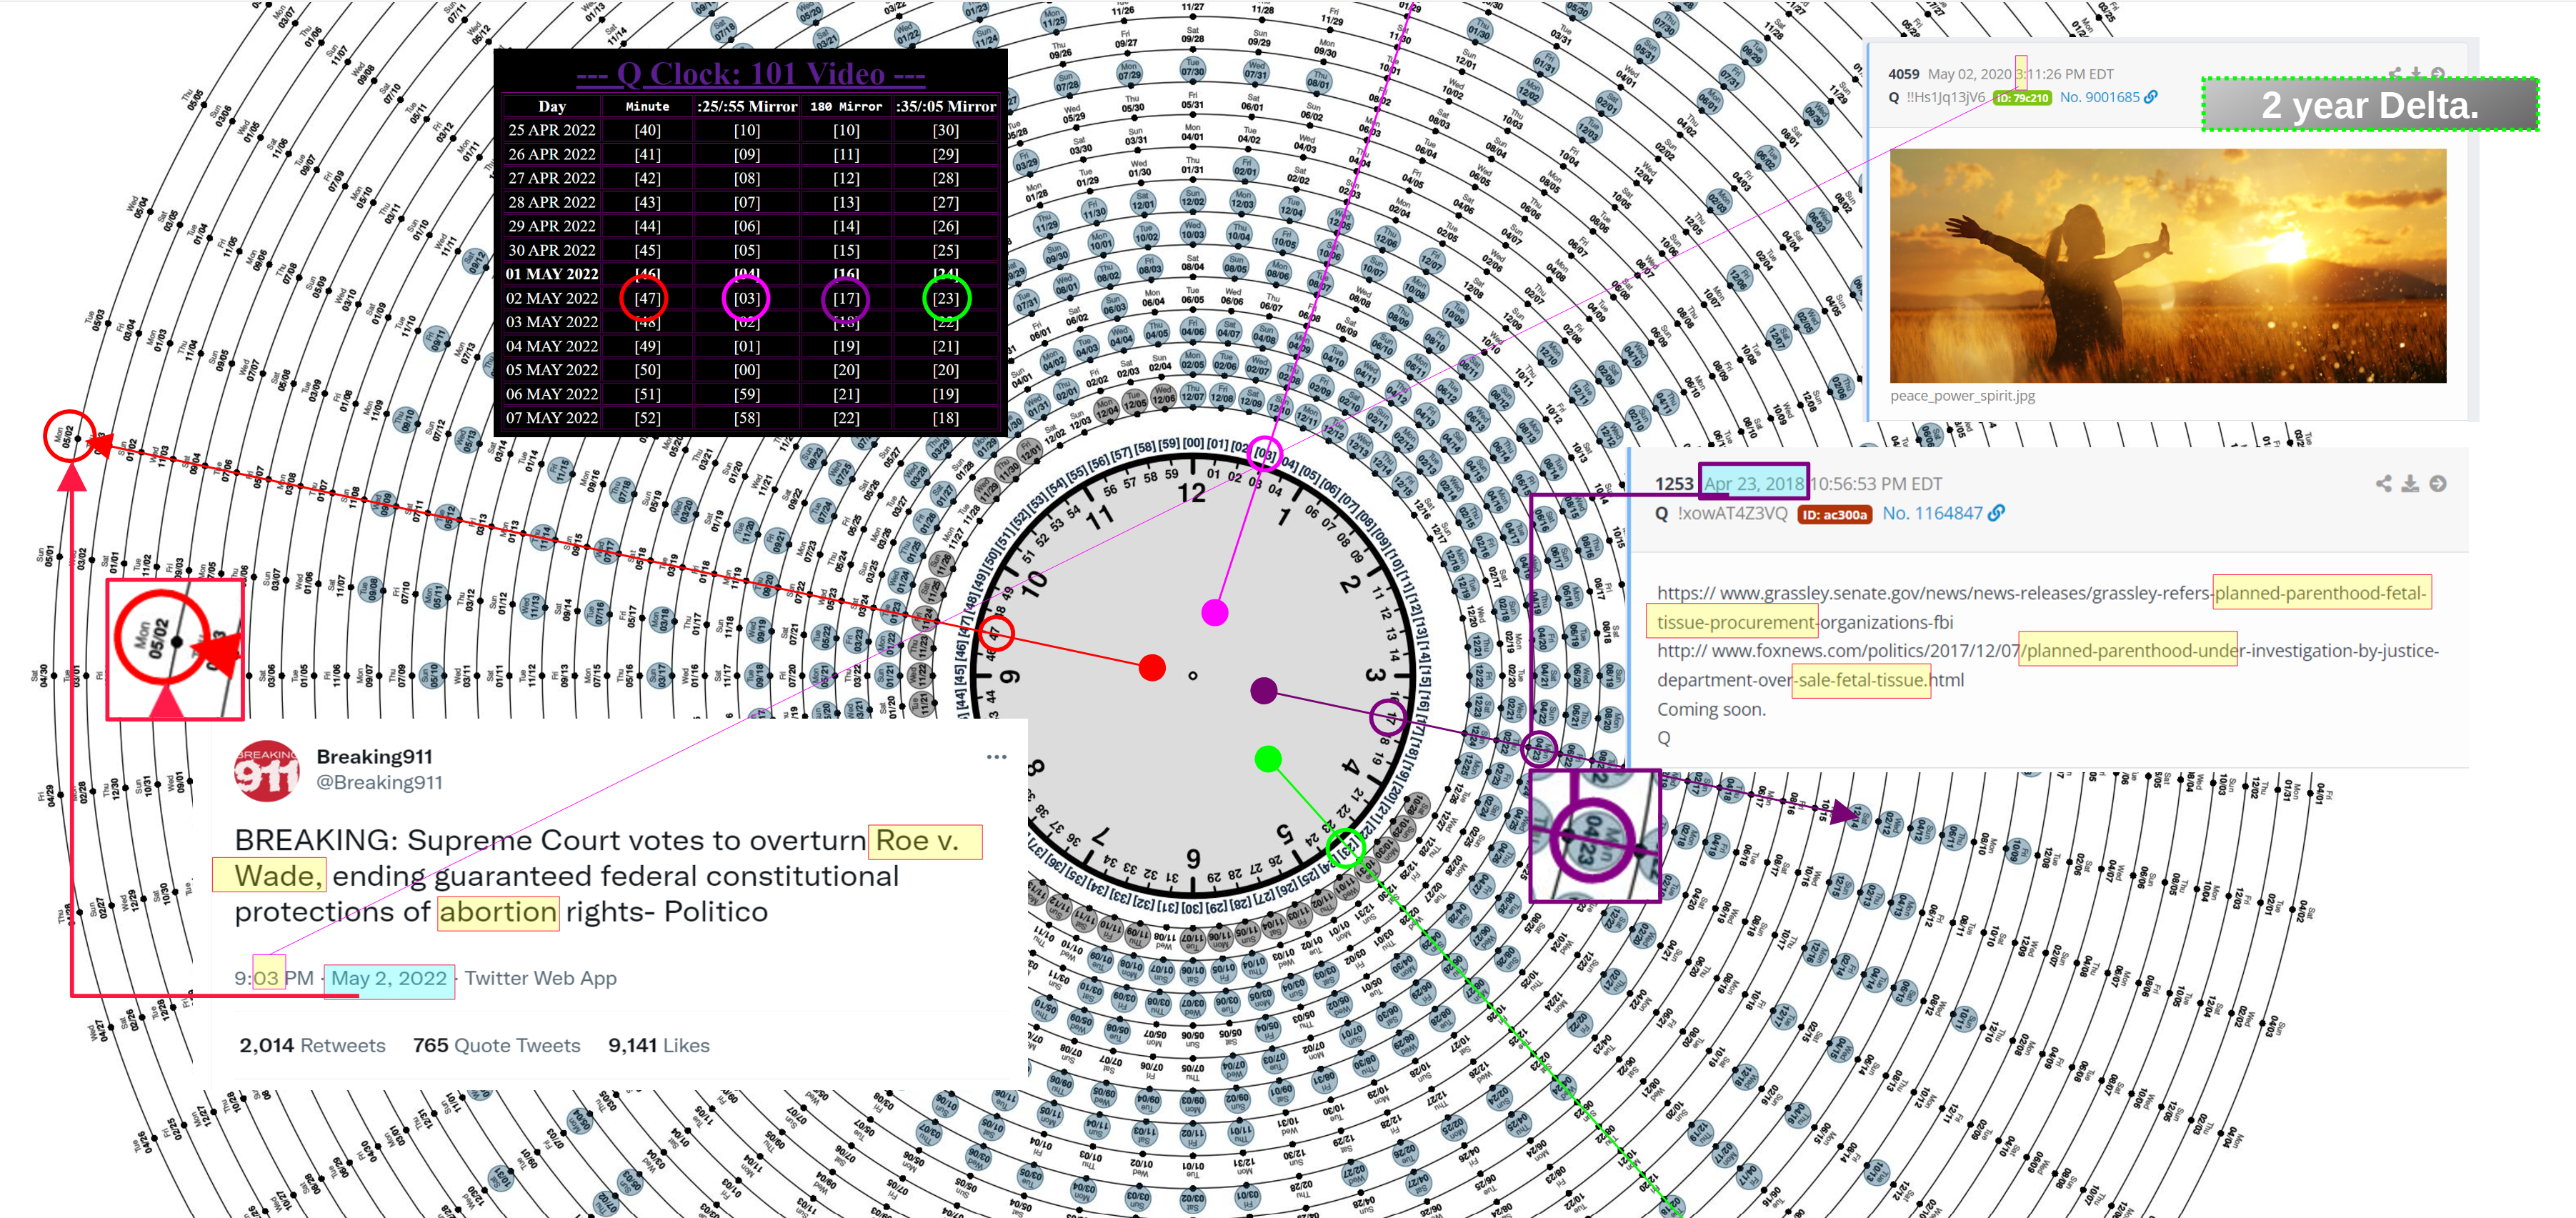Click the peace_power_spirit.jpg file name
This screenshot has height=1218, width=2576.
click(1962, 396)
